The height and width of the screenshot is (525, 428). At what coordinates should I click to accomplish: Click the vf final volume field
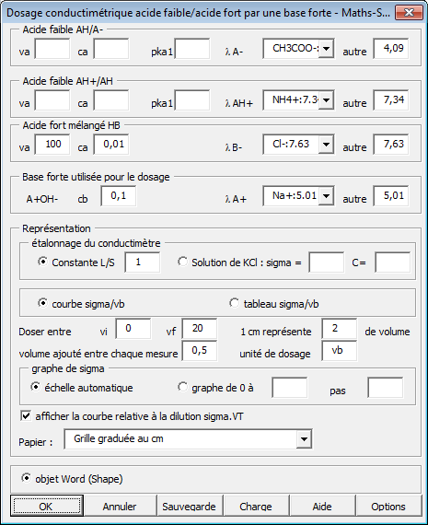tap(200, 329)
